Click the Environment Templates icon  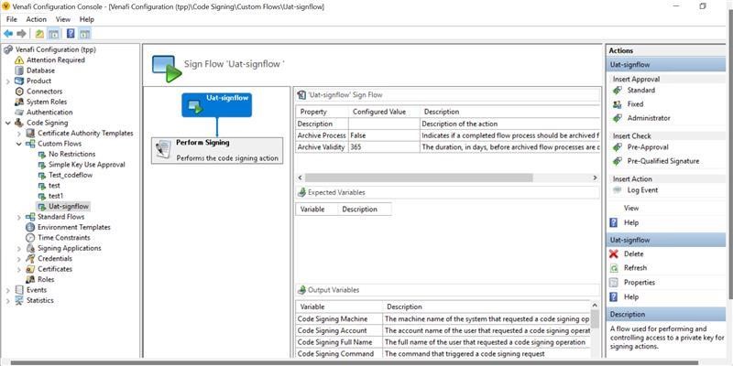(x=30, y=227)
